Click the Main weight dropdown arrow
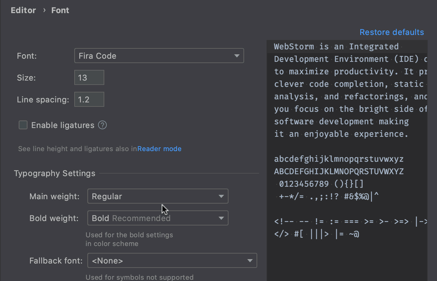 tap(221, 196)
